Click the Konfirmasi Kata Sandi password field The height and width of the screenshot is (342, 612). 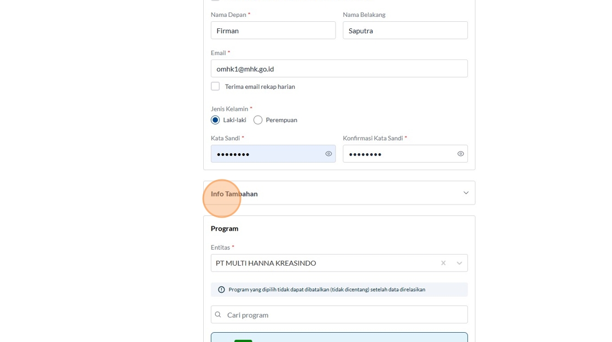[x=399, y=154]
